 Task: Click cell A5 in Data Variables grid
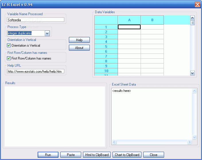click(129, 46)
